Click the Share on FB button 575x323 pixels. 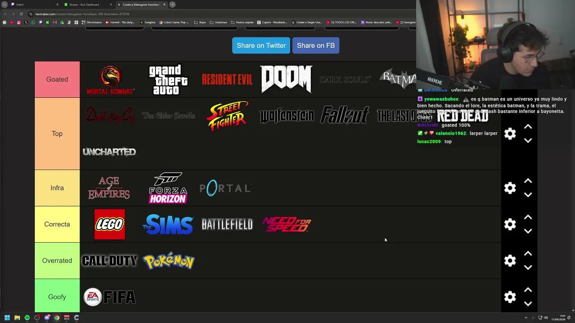(x=316, y=45)
